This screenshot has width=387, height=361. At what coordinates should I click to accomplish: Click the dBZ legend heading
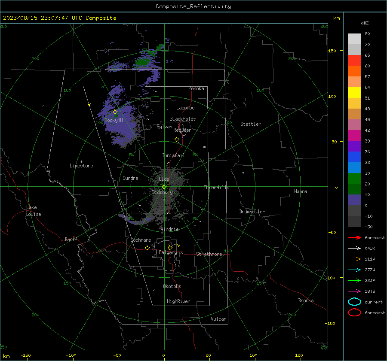tap(365, 23)
